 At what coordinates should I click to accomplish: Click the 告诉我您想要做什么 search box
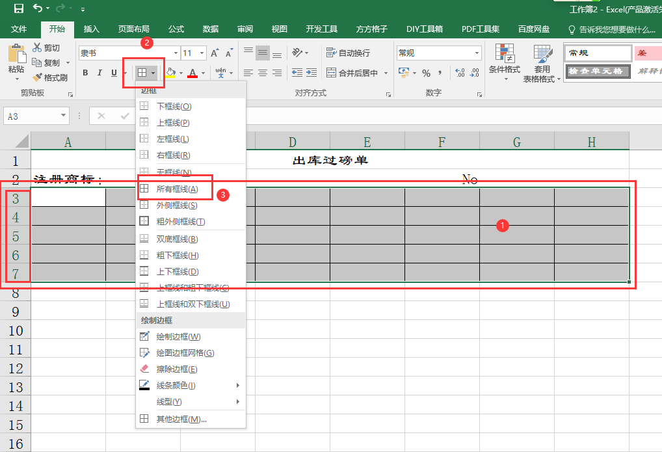612,29
